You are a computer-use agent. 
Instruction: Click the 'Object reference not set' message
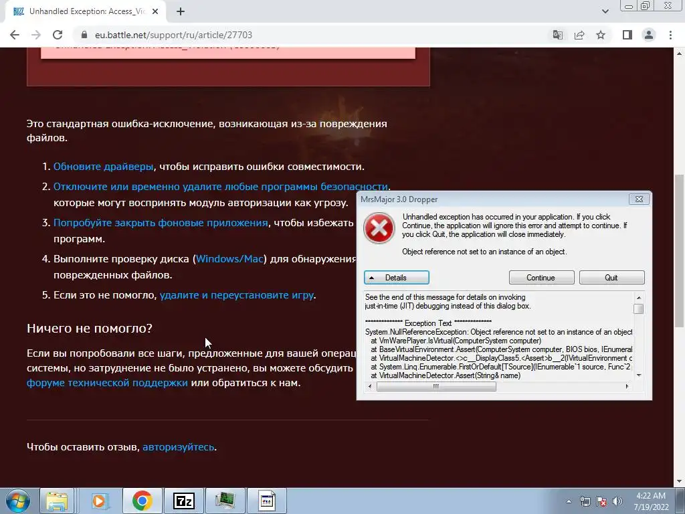click(484, 252)
